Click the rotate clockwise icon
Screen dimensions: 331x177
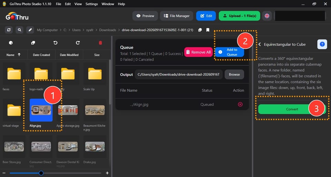pos(78,43)
